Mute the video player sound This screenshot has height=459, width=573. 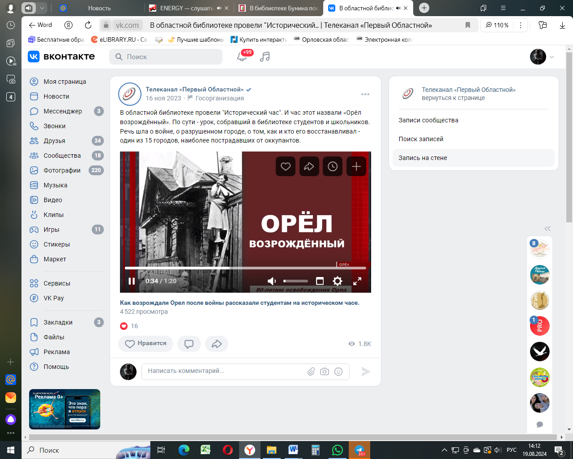272,281
